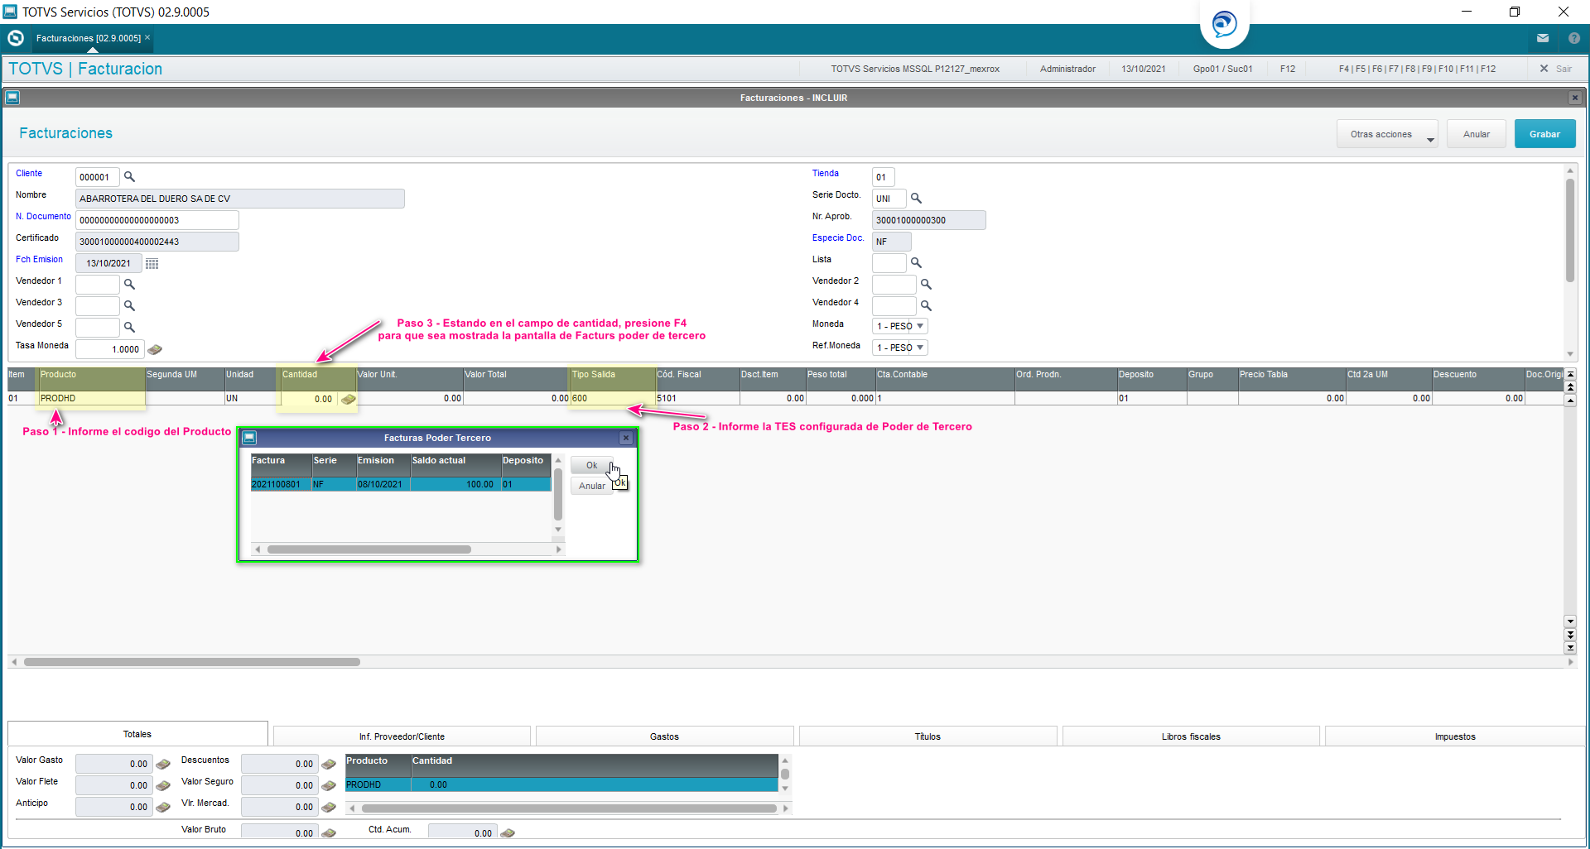Viewport: 1590px width, 849px height.
Task: Click the PRODHD row in totals grid
Action: pos(561,785)
